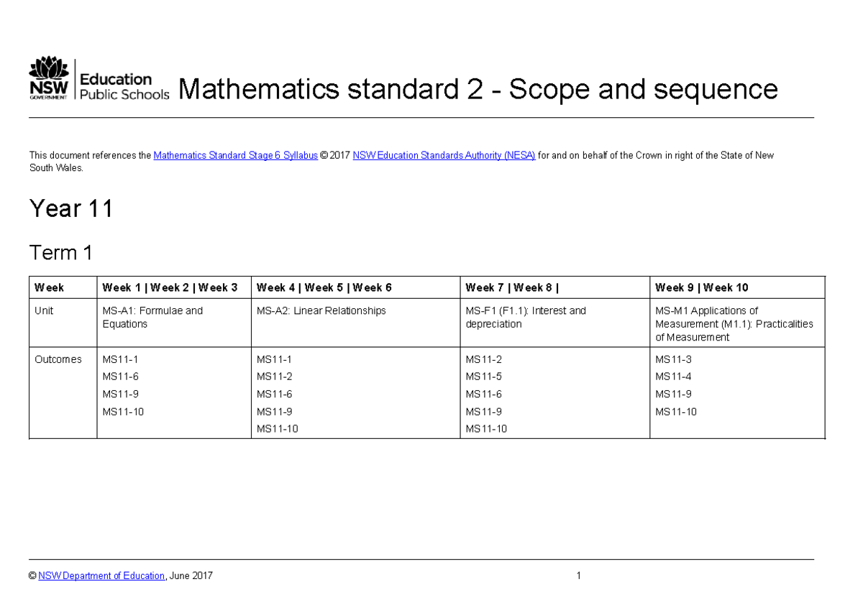The width and height of the screenshot is (863, 610).
Task: Click the Term 1 heading
Action: coord(60,253)
